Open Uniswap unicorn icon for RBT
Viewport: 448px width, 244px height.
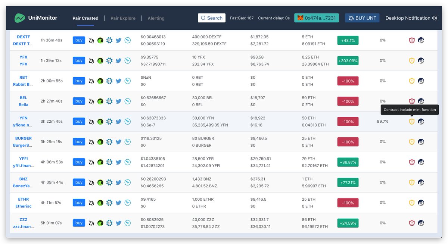[91, 81]
